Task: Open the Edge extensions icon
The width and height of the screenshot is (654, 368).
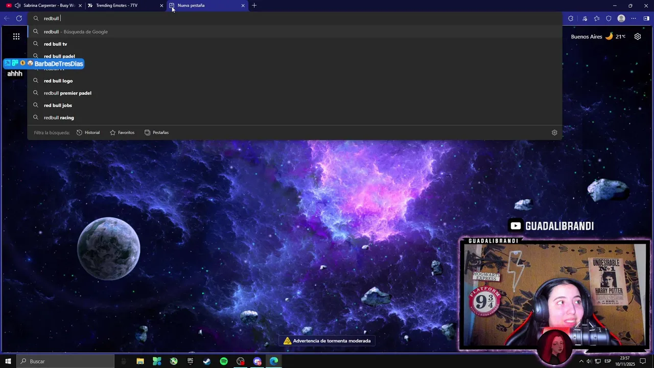Action: coord(571,18)
